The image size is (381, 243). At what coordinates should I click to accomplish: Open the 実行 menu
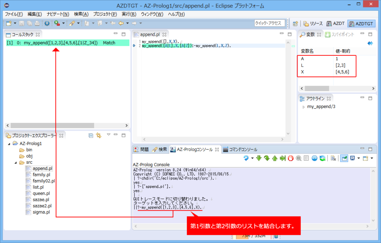[128, 14]
